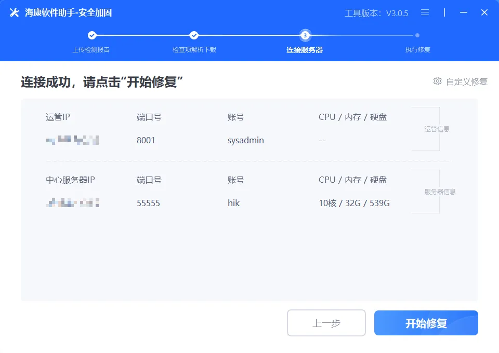Click account value hik
The width and height of the screenshot is (499, 353).
tap(233, 203)
